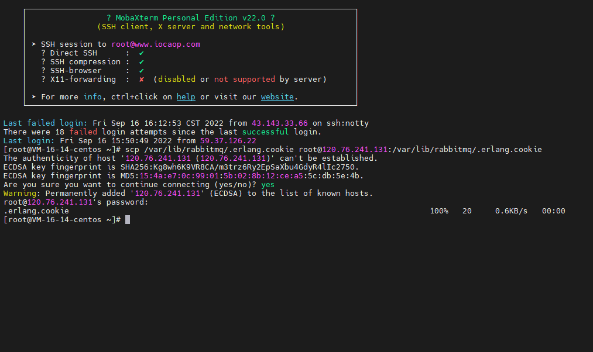Click the 0.6KB/s transfer speed
The height and width of the screenshot is (352, 593).
[511, 210]
